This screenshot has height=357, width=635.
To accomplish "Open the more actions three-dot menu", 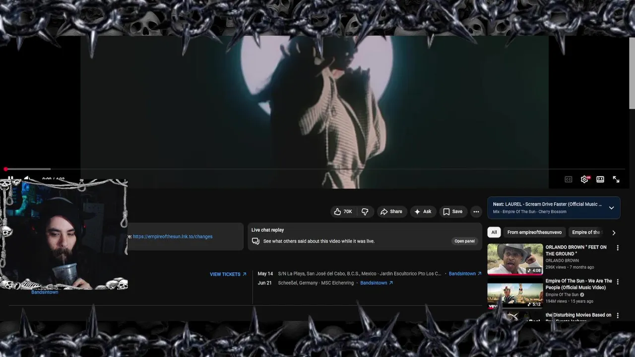I will tap(476, 212).
